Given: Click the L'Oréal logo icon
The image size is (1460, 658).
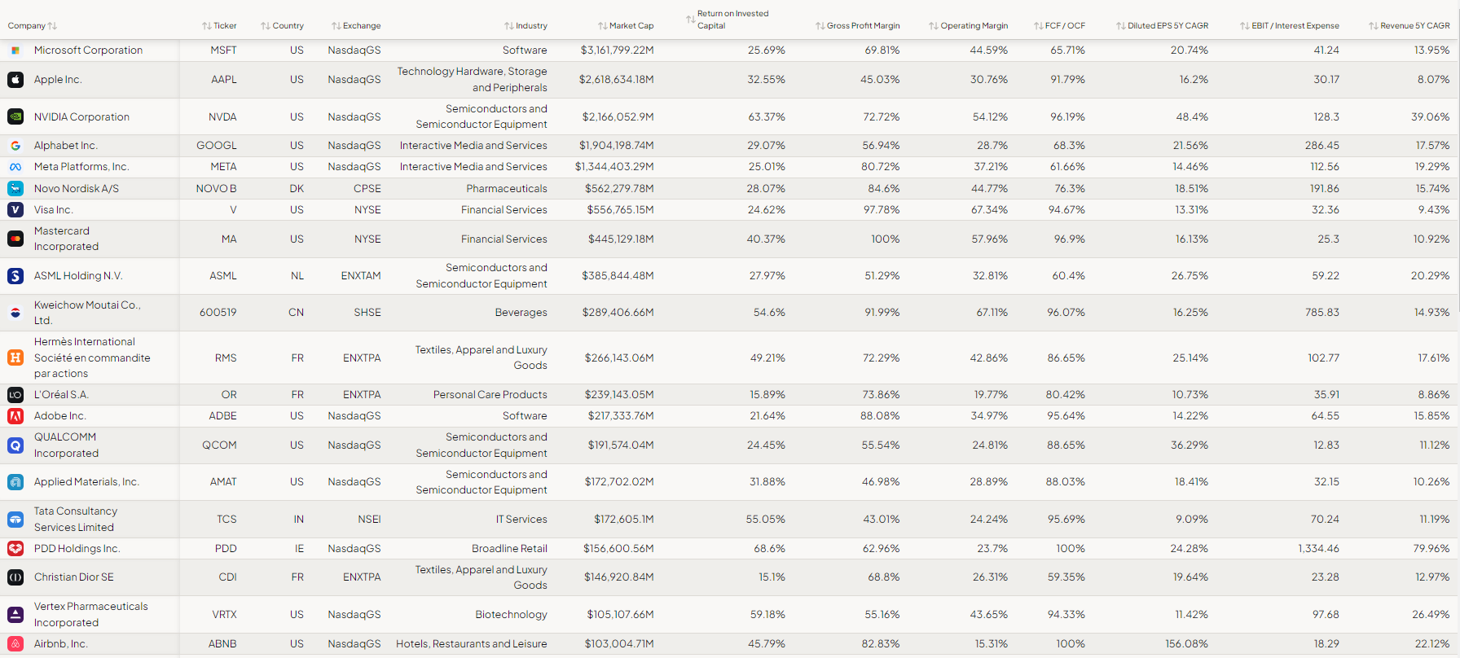Looking at the screenshot, I should [x=15, y=395].
